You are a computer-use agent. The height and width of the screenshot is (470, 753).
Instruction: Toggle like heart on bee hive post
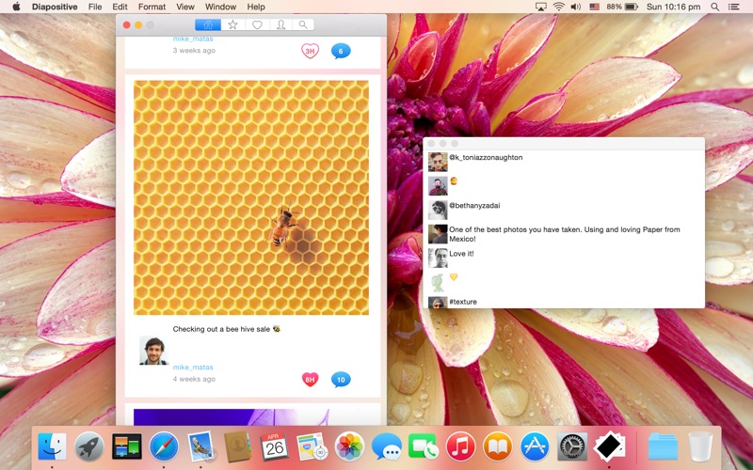(x=310, y=380)
